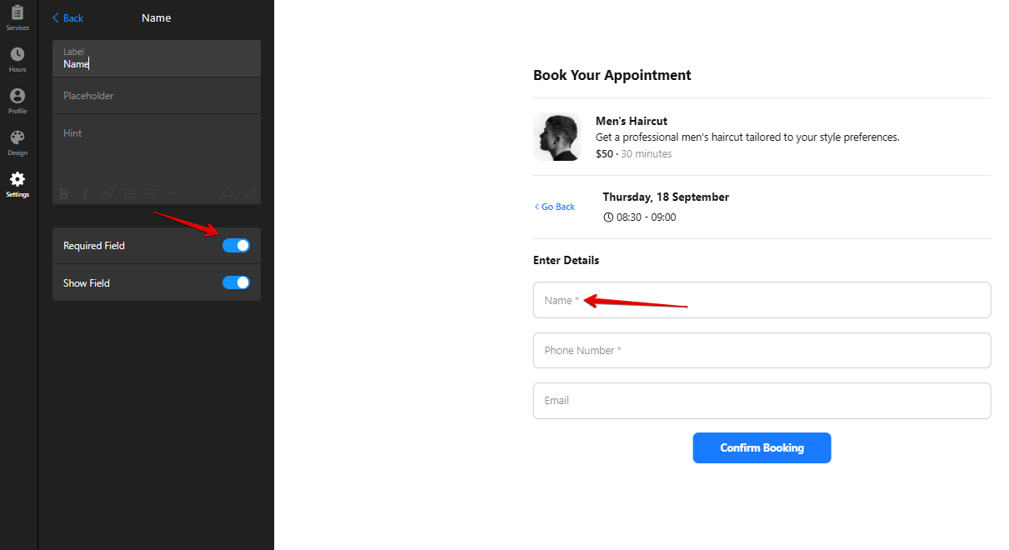Click the numbered list icon in Hint editor
This screenshot has height=550, width=1009.
coord(152,194)
